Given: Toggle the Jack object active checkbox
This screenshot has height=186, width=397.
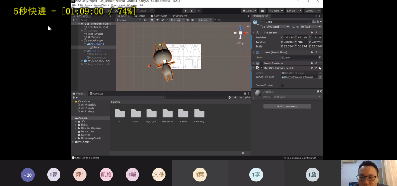Looking at the screenshot, I should (262, 21).
